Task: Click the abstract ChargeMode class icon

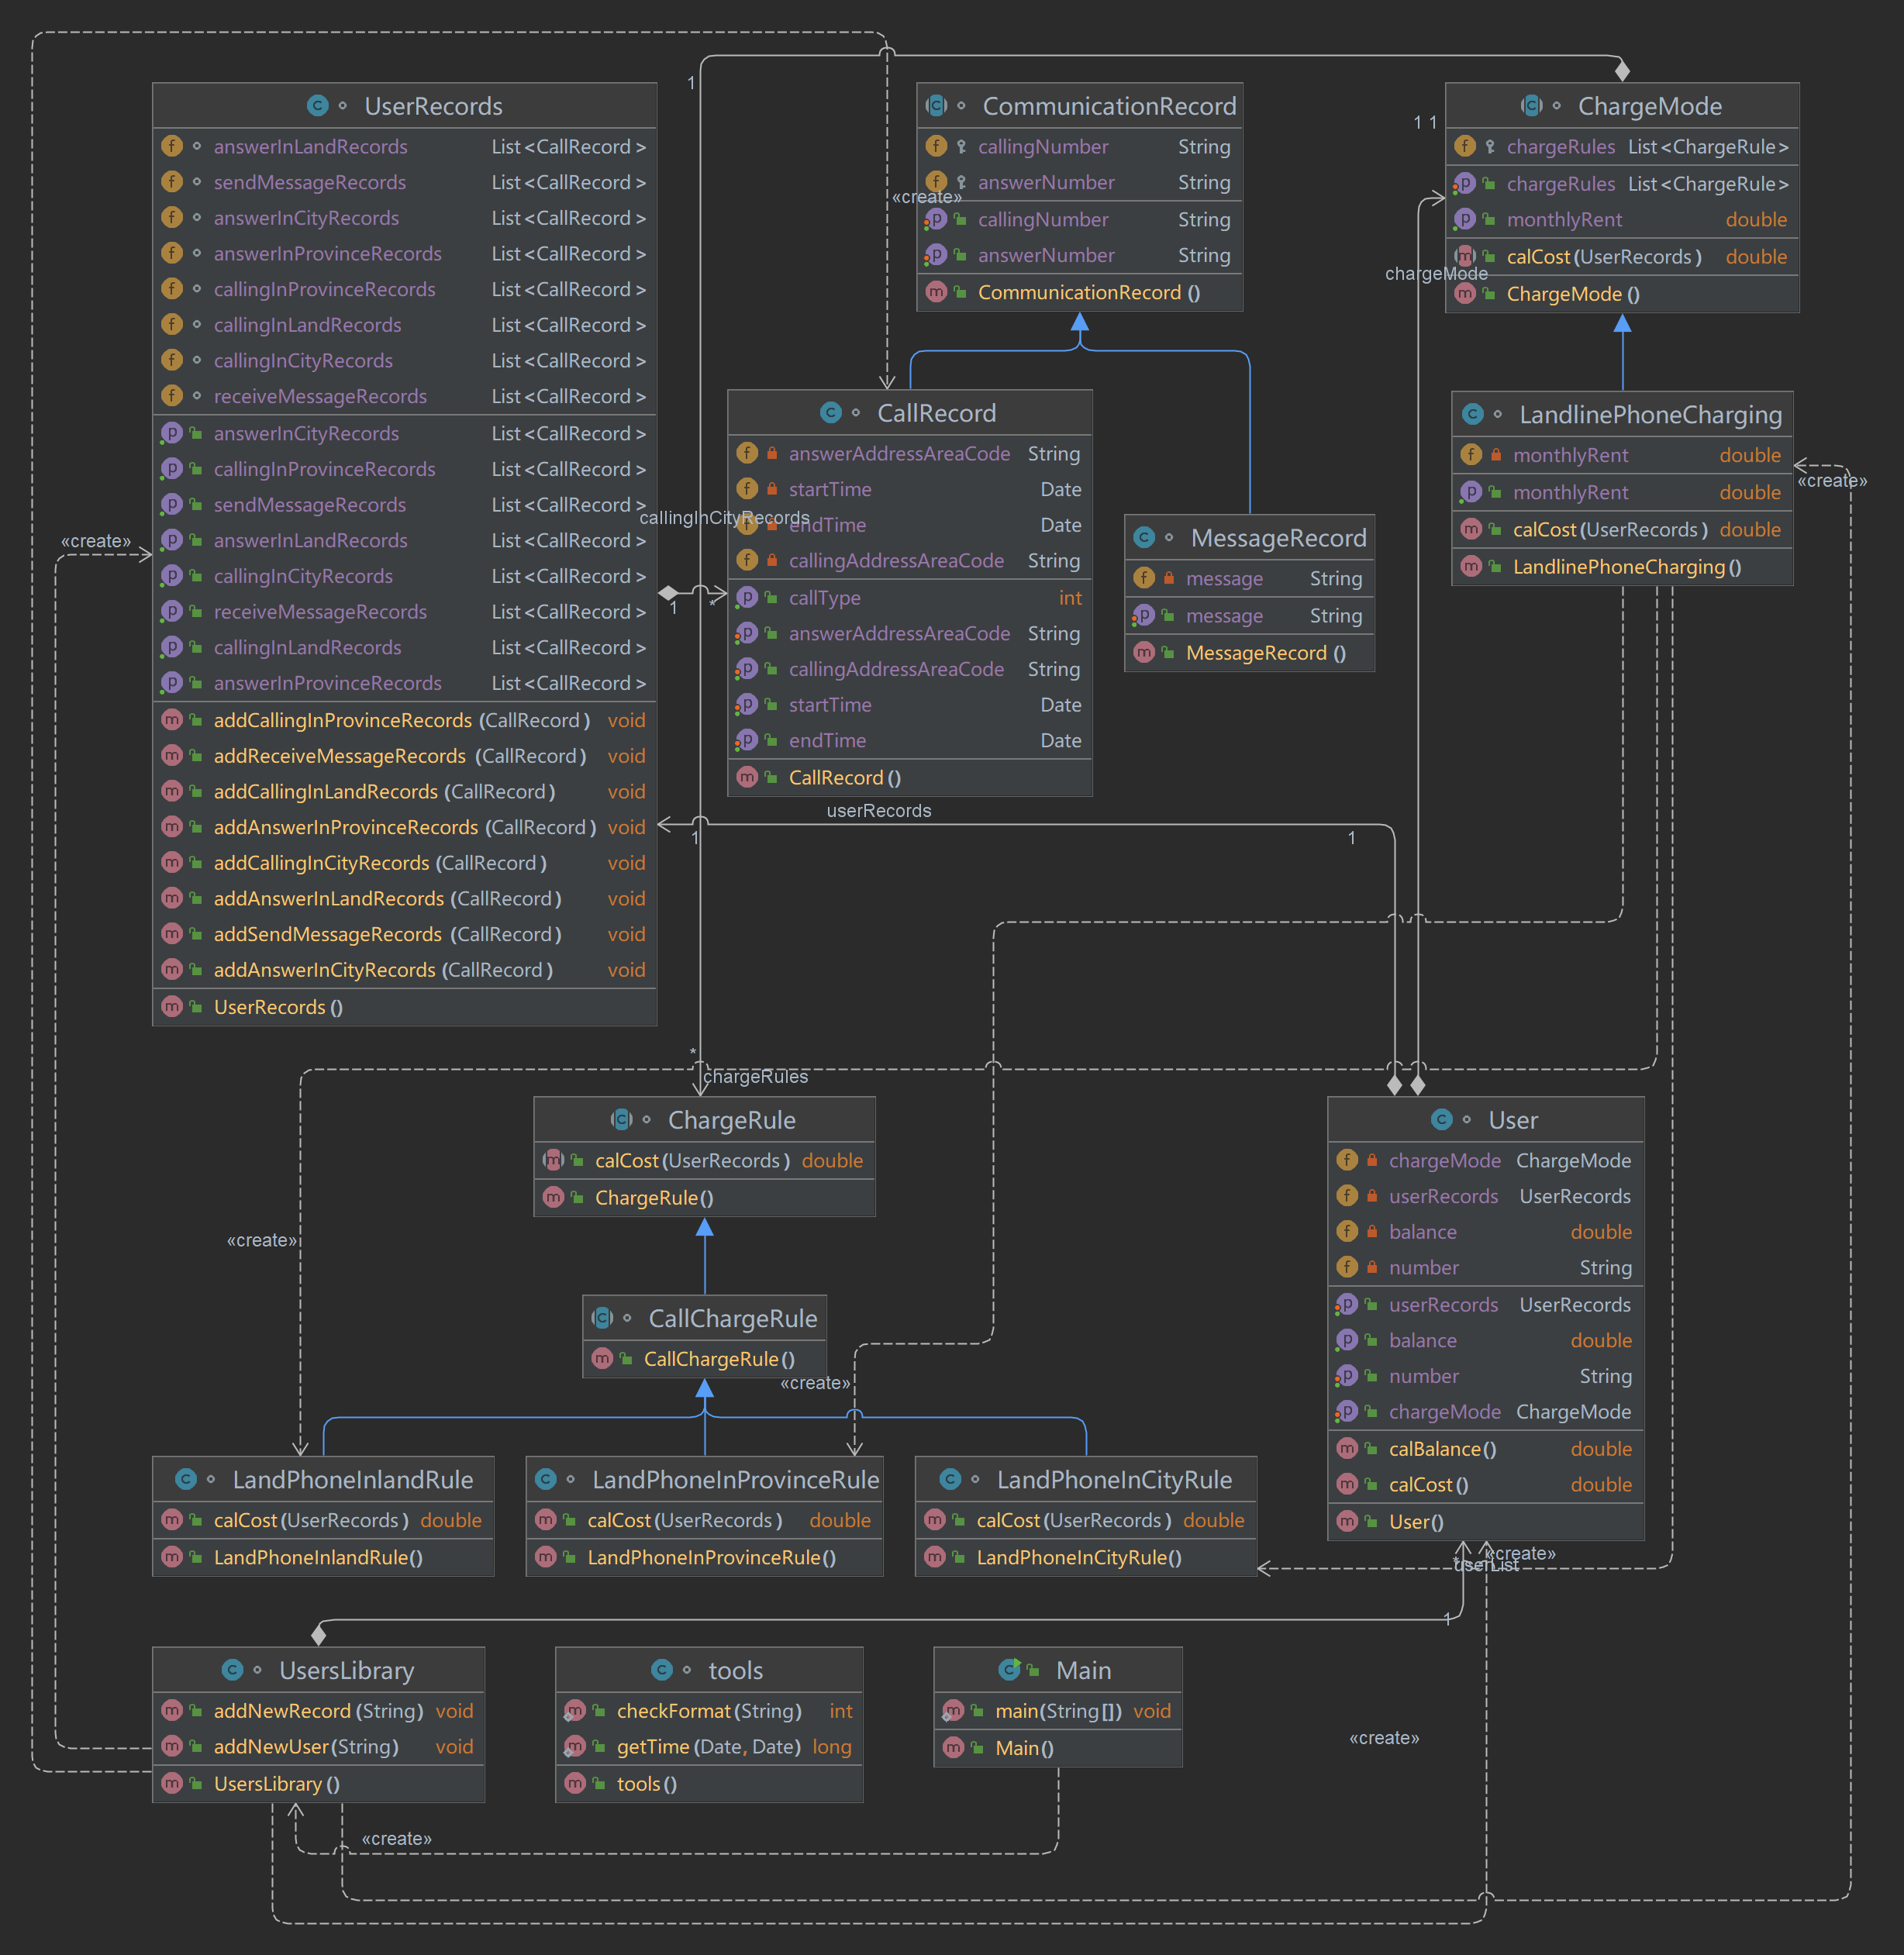Action: click(x=1531, y=106)
